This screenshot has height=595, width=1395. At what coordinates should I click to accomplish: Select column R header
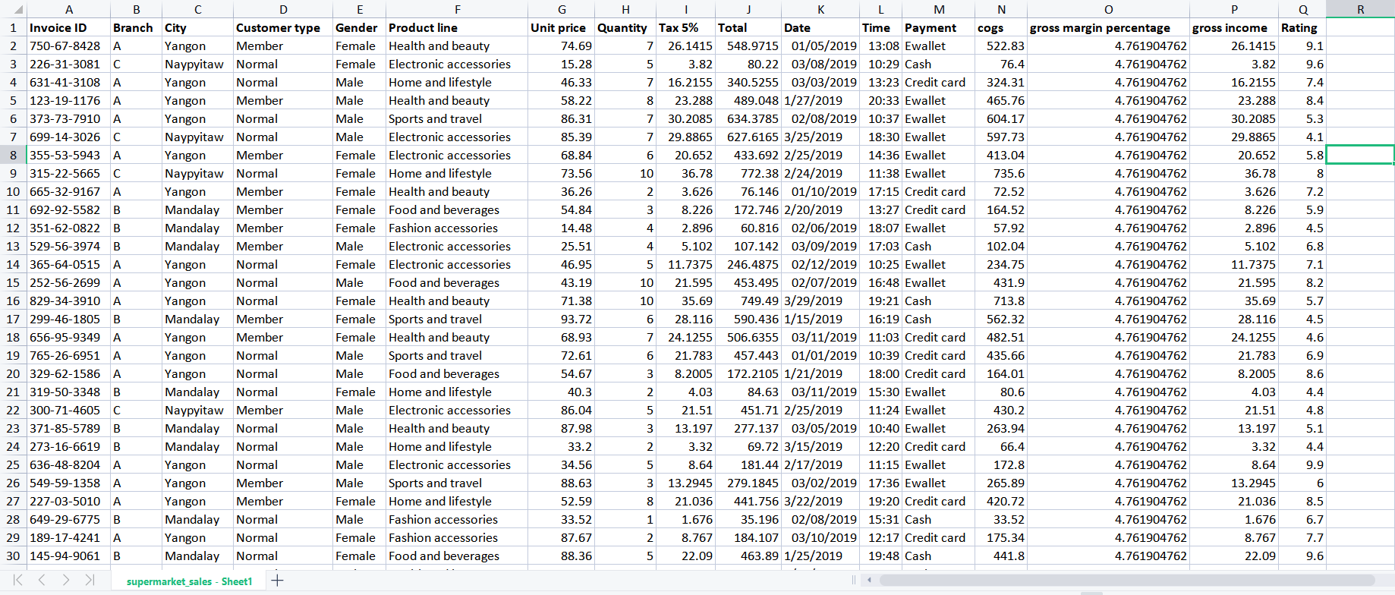[x=1360, y=10]
